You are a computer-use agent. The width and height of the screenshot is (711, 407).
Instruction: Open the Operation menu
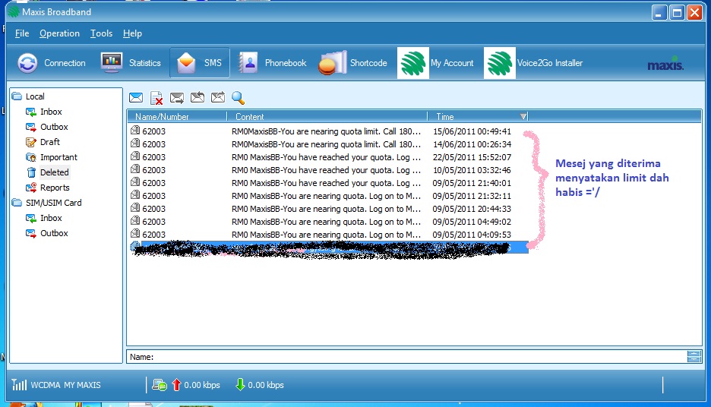pyautogui.click(x=59, y=33)
